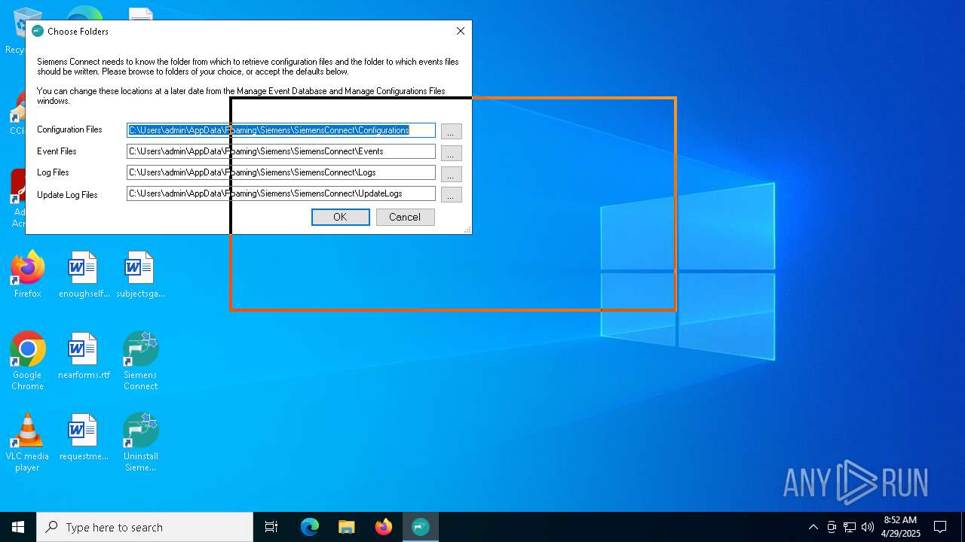The width and height of the screenshot is (965, 542).
Task: Open the notification center
Action: tap(940, 527)
